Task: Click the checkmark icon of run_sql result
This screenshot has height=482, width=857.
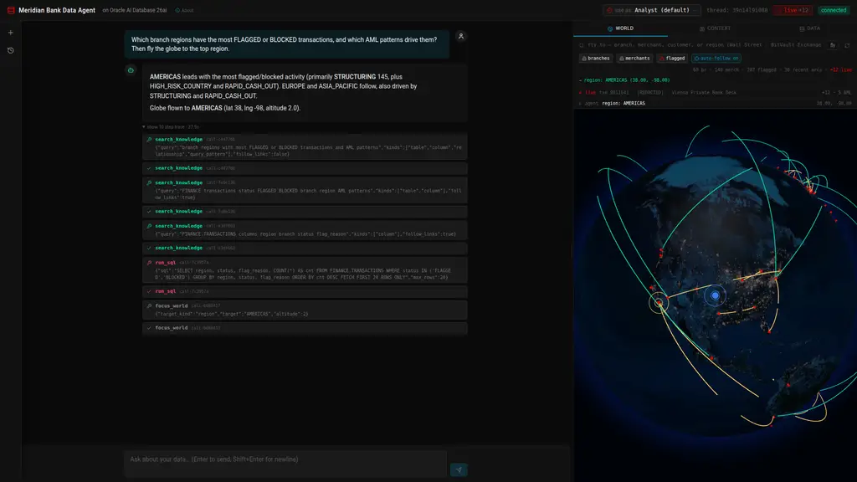Action: coord(149,291)
